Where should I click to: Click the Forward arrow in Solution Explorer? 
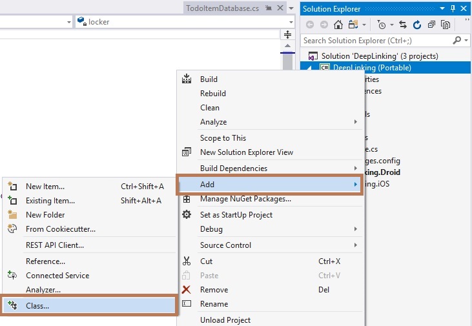[324, 25]
